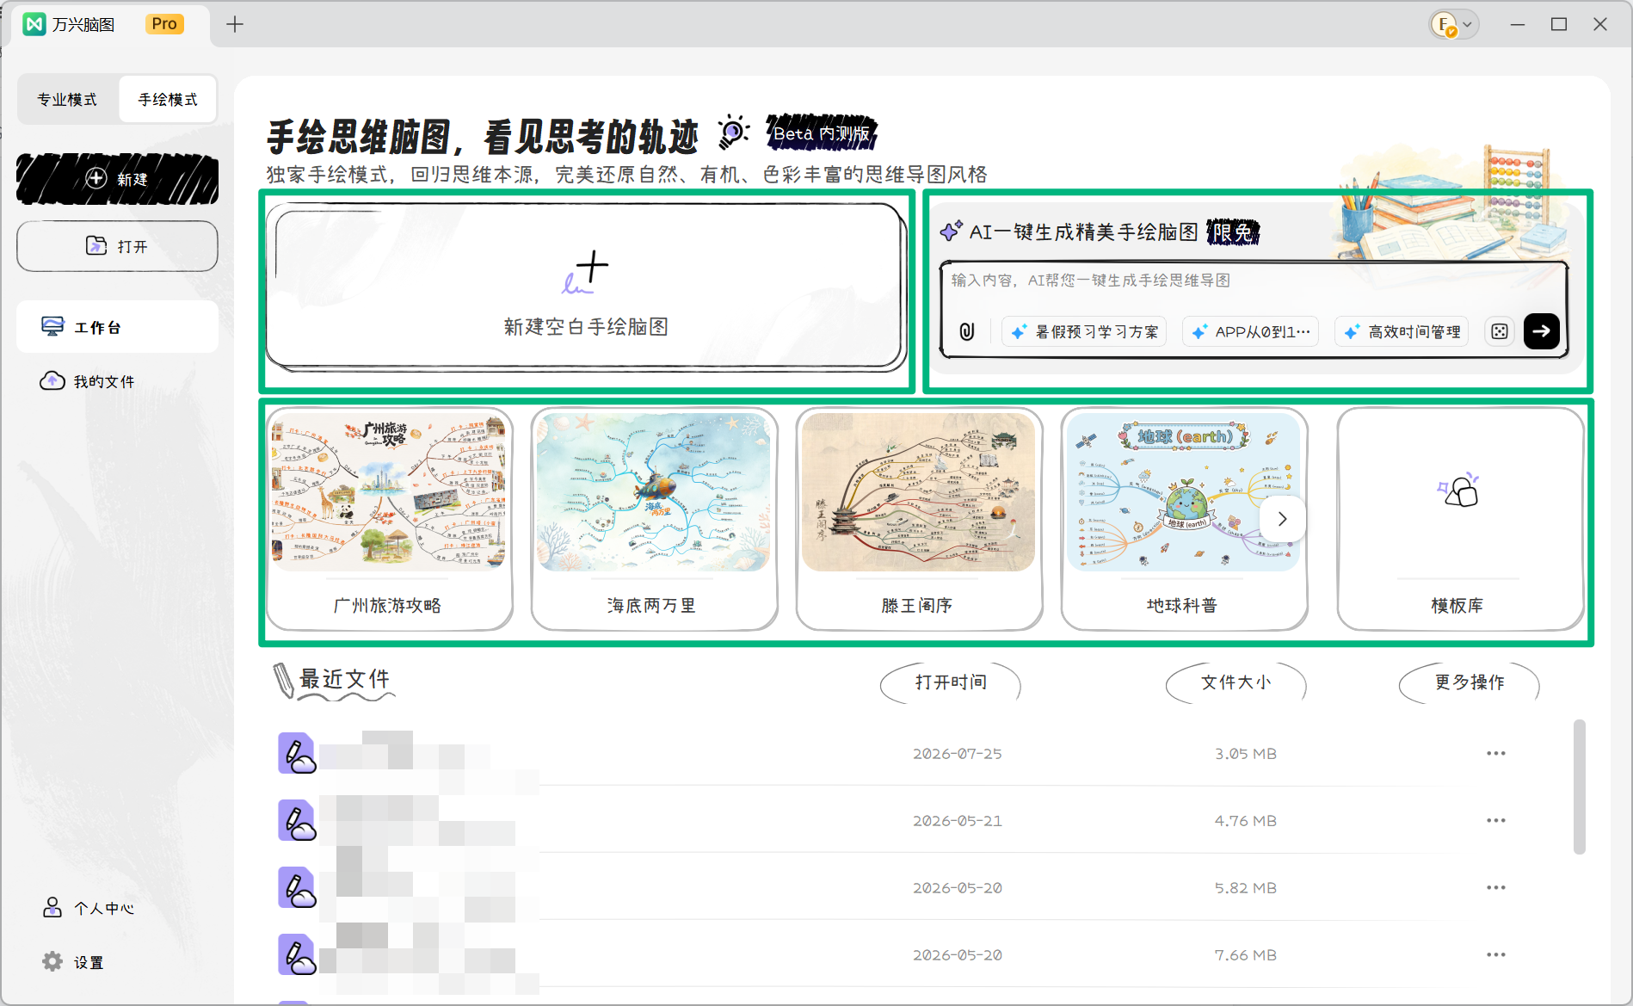The image size is (1633, 1006).
Task: Click the 3.05 MB file size
Action: [1245, 754]
